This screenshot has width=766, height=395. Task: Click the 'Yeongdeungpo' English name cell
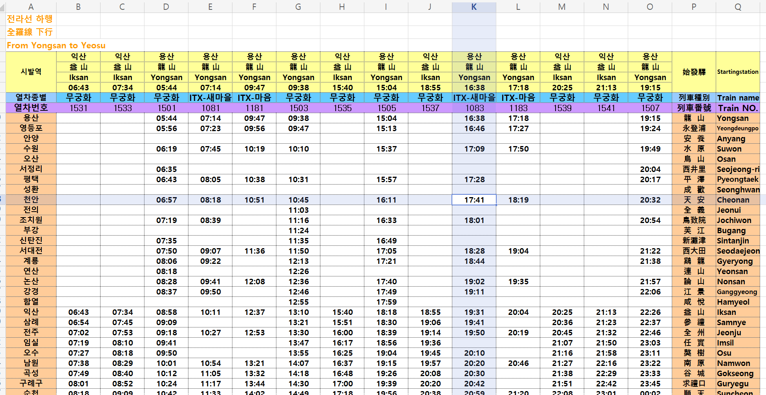[x=738, y=128]
